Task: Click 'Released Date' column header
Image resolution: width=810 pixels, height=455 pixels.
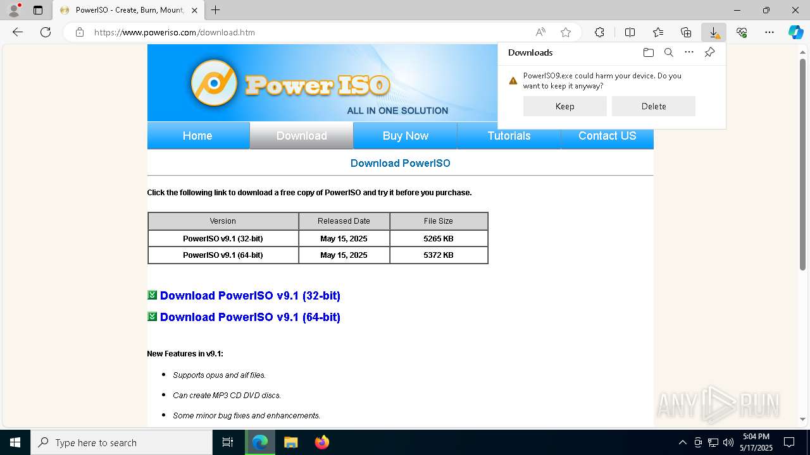Action: (x=344, y=221)
